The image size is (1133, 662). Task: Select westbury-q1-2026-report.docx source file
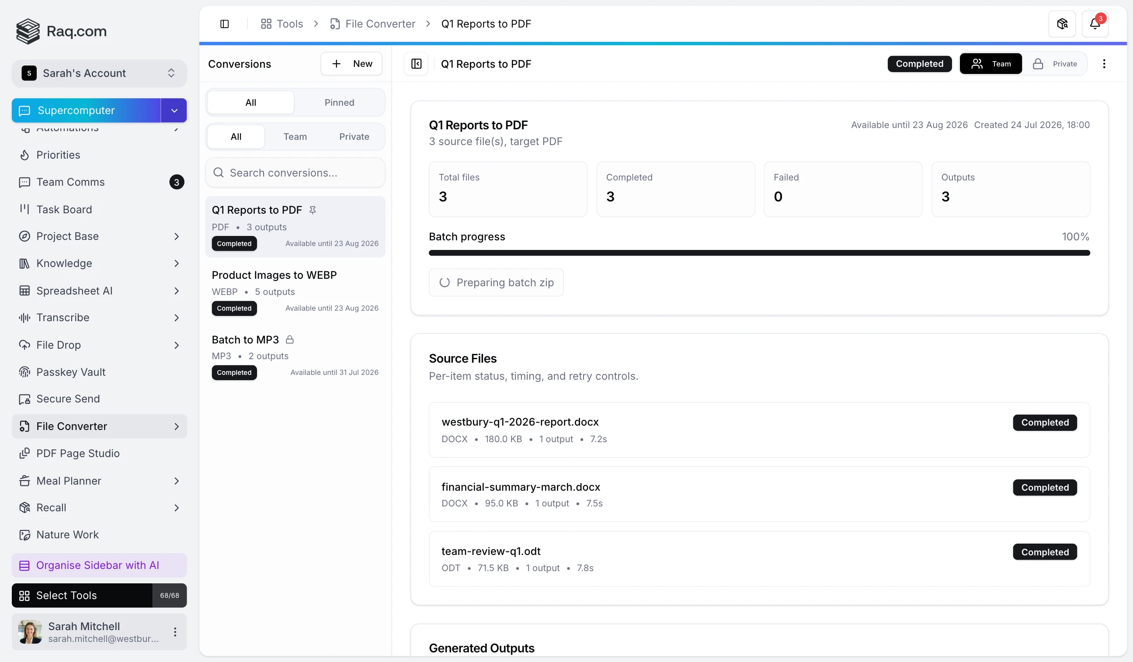[759, 430]
